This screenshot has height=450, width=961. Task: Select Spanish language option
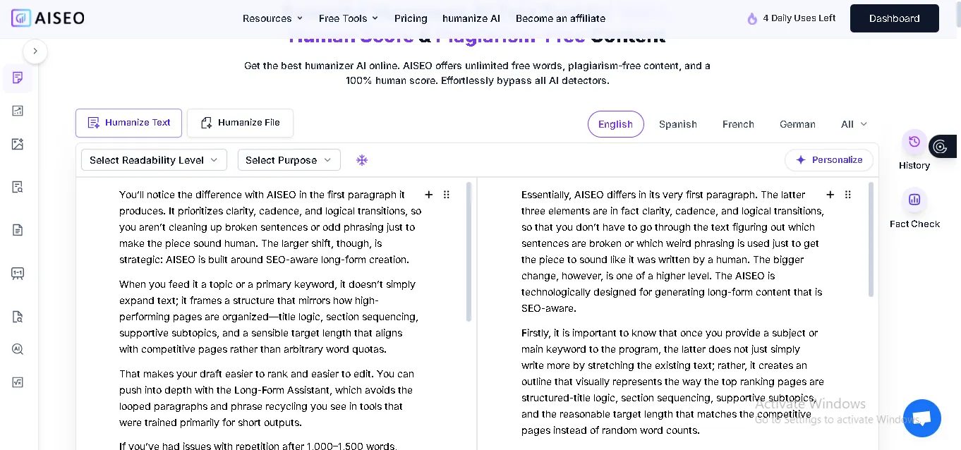click(678, 124)
